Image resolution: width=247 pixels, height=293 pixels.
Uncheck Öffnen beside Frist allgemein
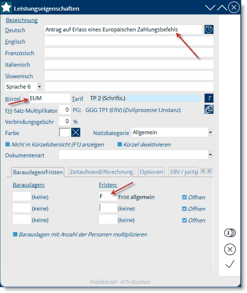point(184,198)
